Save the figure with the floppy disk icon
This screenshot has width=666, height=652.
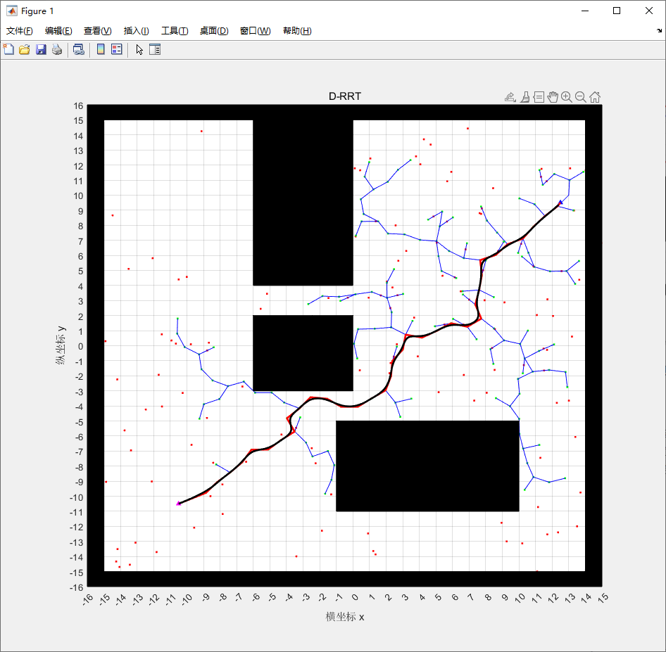tap(41, 50)
